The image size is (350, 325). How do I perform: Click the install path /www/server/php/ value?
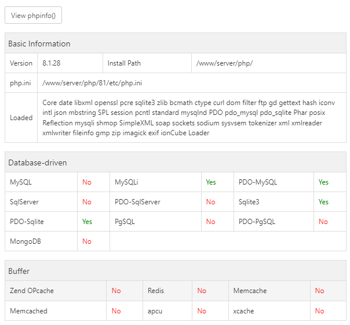(224, 63)
